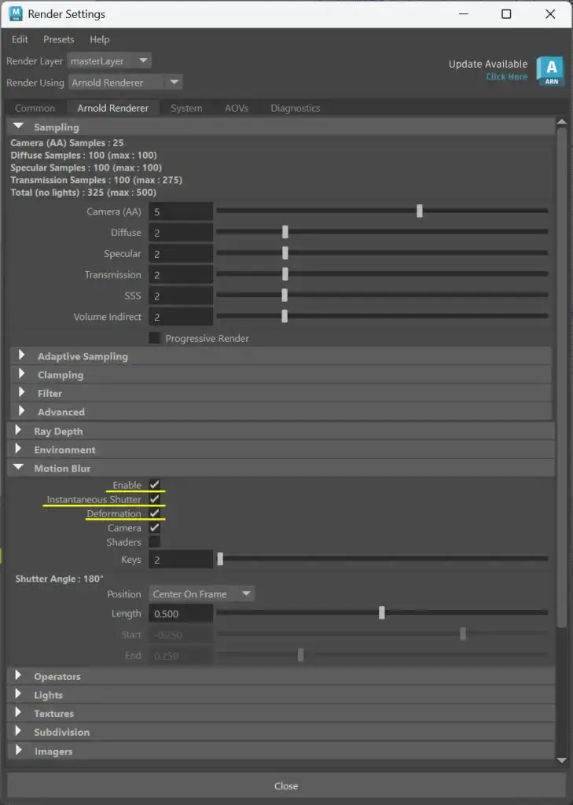Click the Transmission samples slider handle

coord(285,274)
